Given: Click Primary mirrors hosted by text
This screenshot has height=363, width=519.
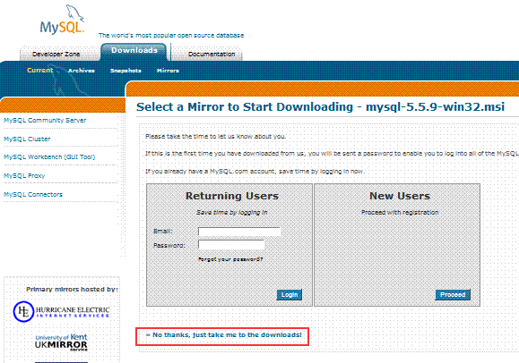Looking at the screenshot, I should (72, 290).
